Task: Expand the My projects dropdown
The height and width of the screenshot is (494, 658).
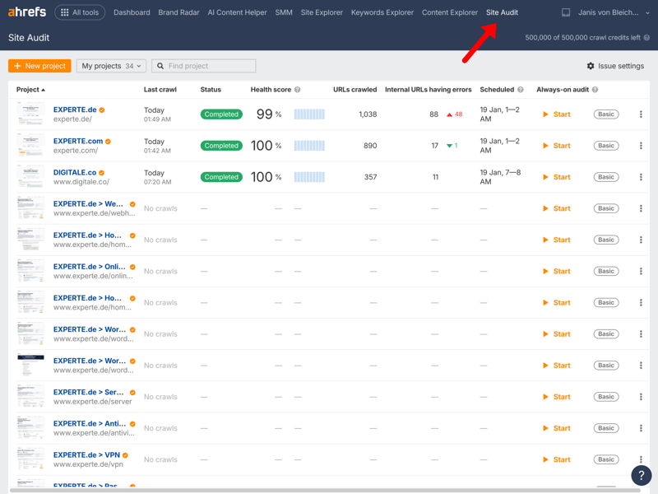Action: [111, 66]
